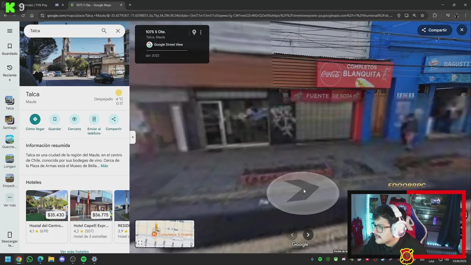Open Spotify from the taskbar
The height and width of the screenshot is (265, 471).
pyautogui.click(x=84, y=259)
